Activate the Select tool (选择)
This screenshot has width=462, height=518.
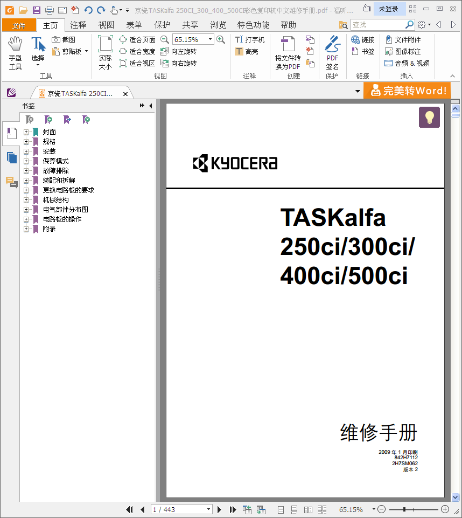38,52
